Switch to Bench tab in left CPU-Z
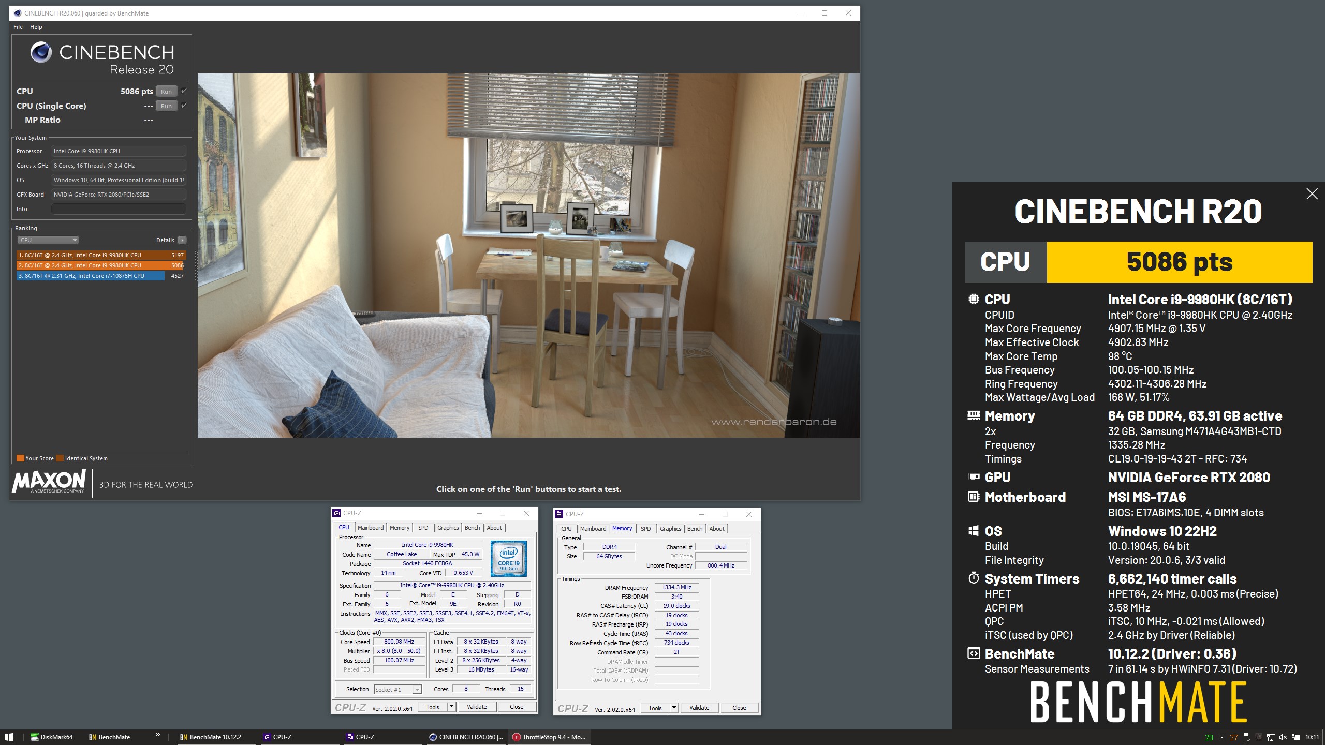This screenshot has height=745, width=1325. [x=473, y=528]
